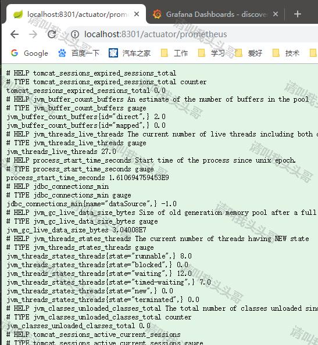Screen dimensions: 318x345
Task: Click '# TYPE tomcat_sessions_expired_sessions_total counter' line
Action: pos(106,82)
